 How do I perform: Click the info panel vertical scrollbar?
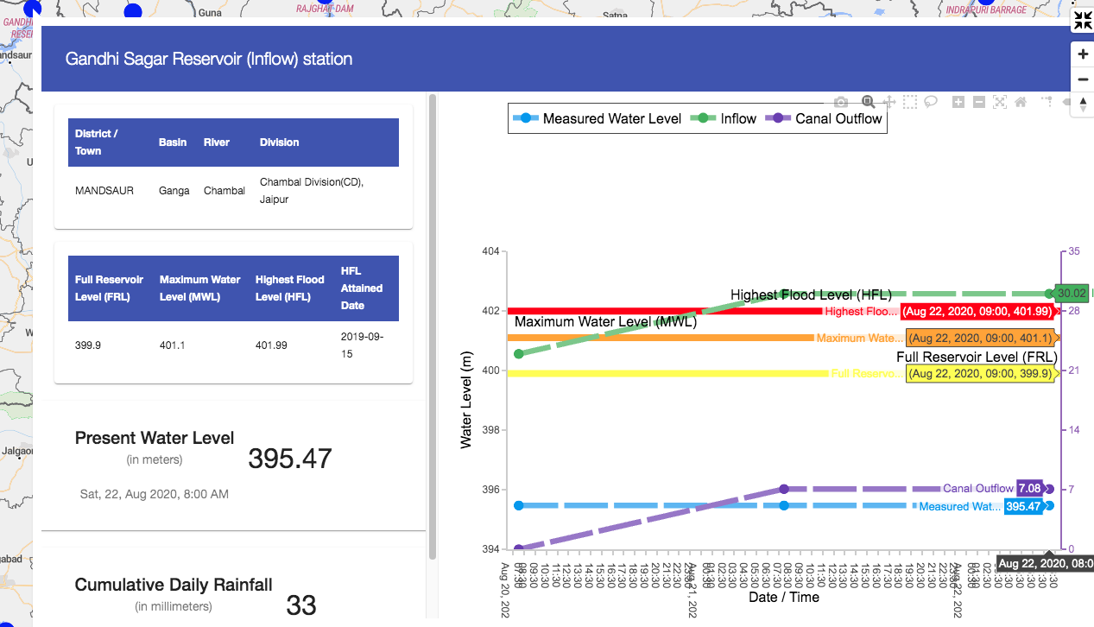tap(433, 328)
